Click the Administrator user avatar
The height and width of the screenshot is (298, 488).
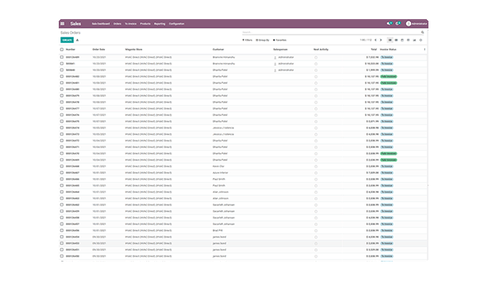click(409, 24)
